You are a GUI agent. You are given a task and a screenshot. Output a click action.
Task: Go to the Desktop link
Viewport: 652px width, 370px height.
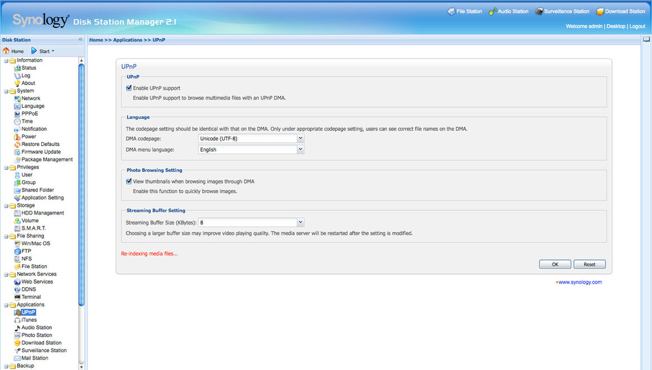click(615, 26)
